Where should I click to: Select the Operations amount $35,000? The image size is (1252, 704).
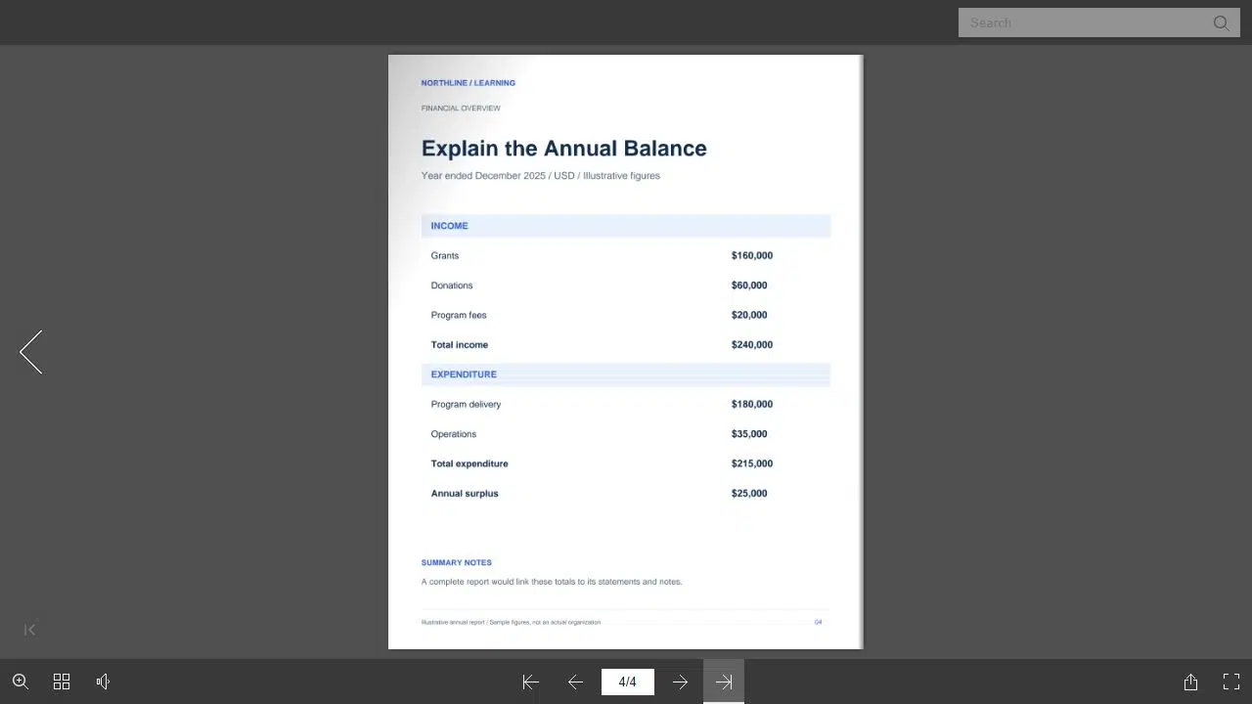tap(749, 434)
